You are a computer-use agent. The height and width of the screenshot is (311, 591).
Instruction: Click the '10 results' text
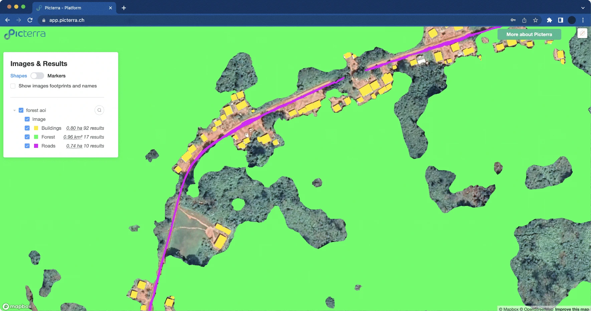click(x=94, y=146)
